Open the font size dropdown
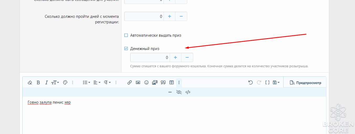 (55, 82)
